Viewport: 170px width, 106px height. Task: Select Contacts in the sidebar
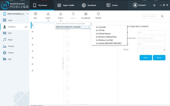[x=15, y=27]
